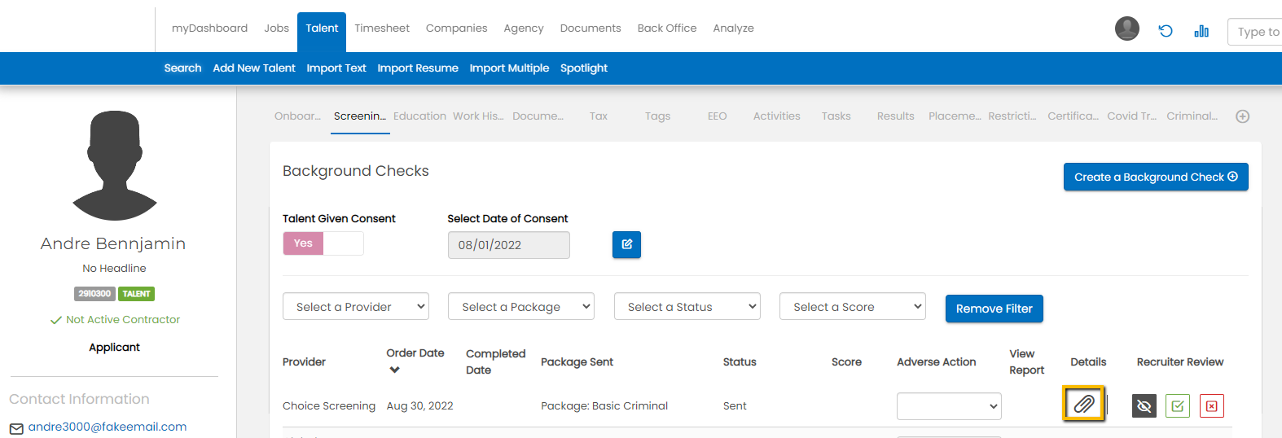Image resolution: width=1282 pixels, height=438 pixels.
Task: Open the Adverse Action dropdown for Choice Screening
Action: [949, 406]
